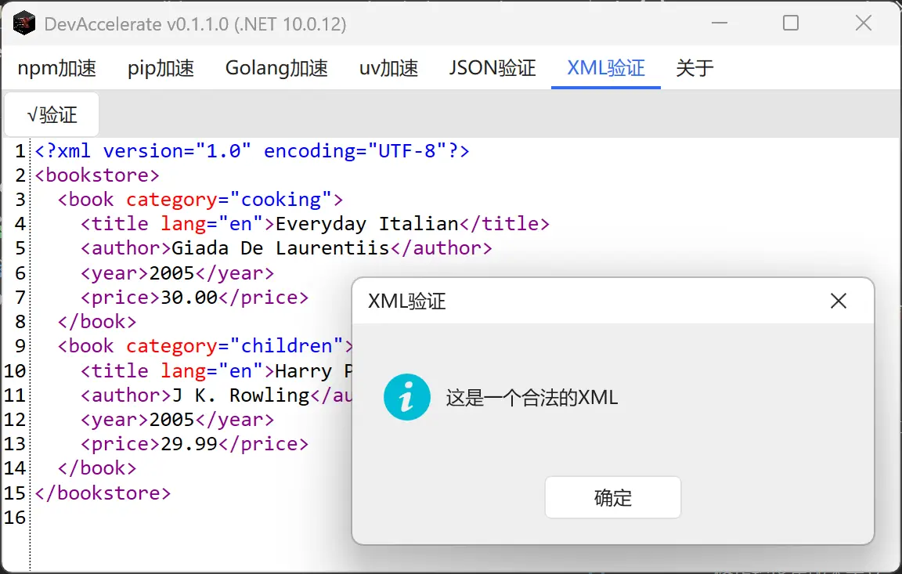Close the XML验证 message dialog
902x574 pixels.
click(838, 300)
